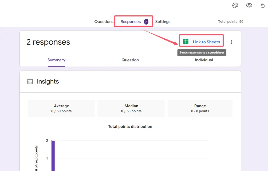Image resolution: width=268 pixels, height=171 pixels.
Task: Click the '2 responses' heading
Action: [x=48, y=42]
